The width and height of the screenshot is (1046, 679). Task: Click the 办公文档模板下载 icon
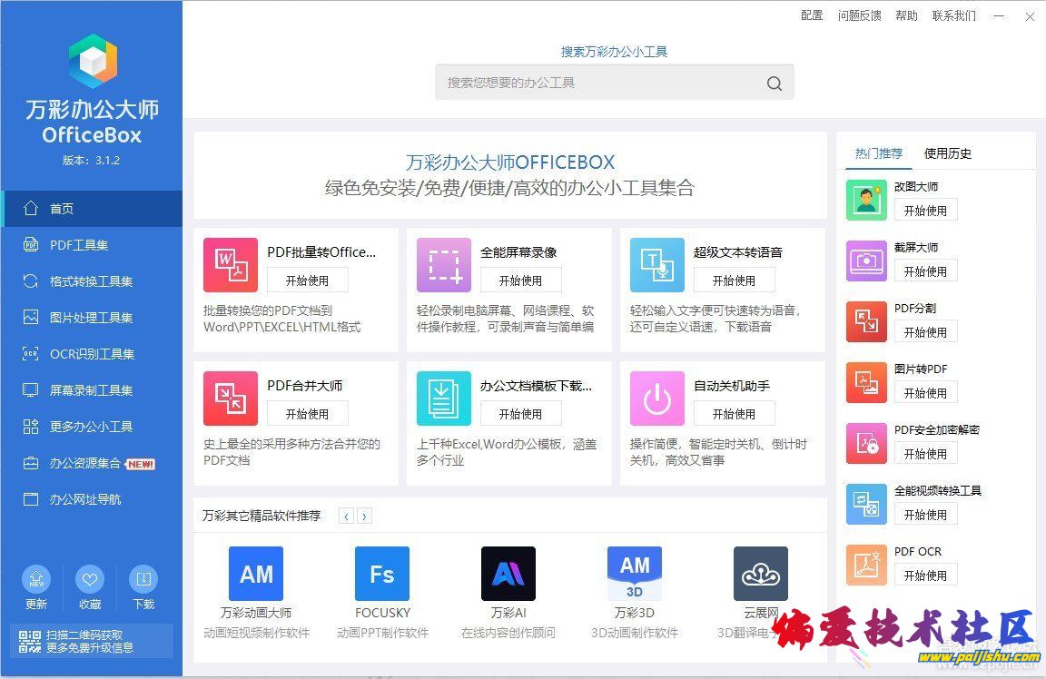click(x=443, y=399)
